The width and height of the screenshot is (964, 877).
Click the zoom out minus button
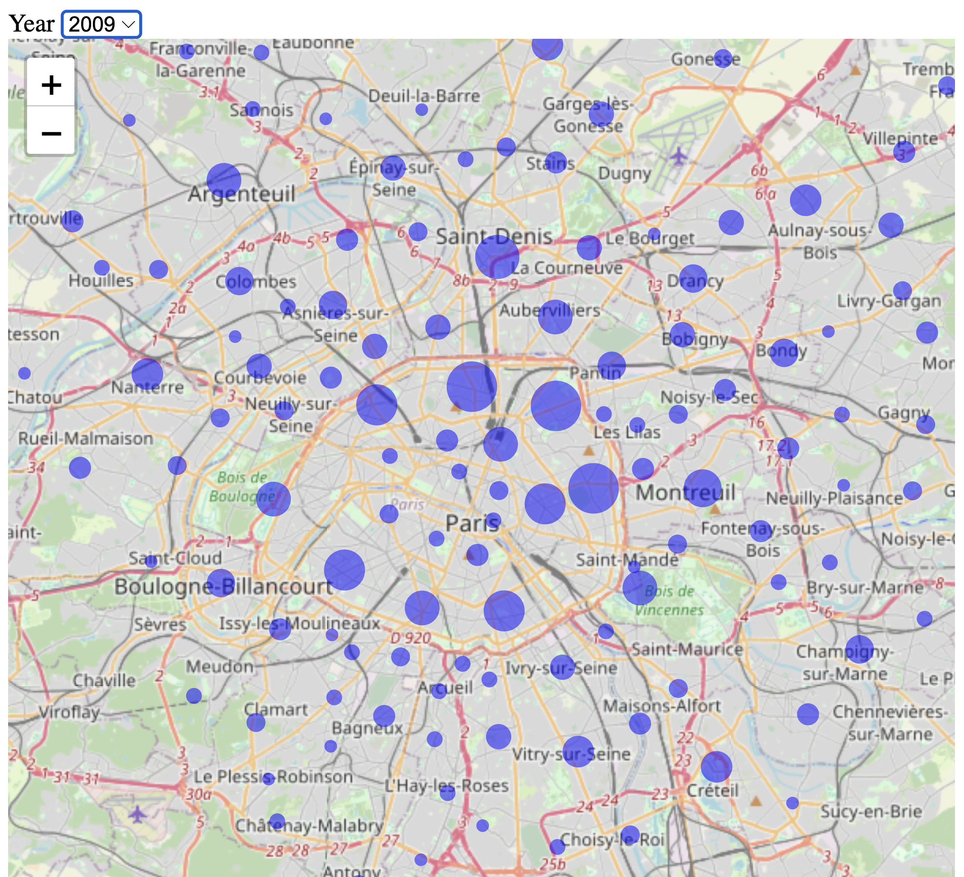click(x=51, y=133)
